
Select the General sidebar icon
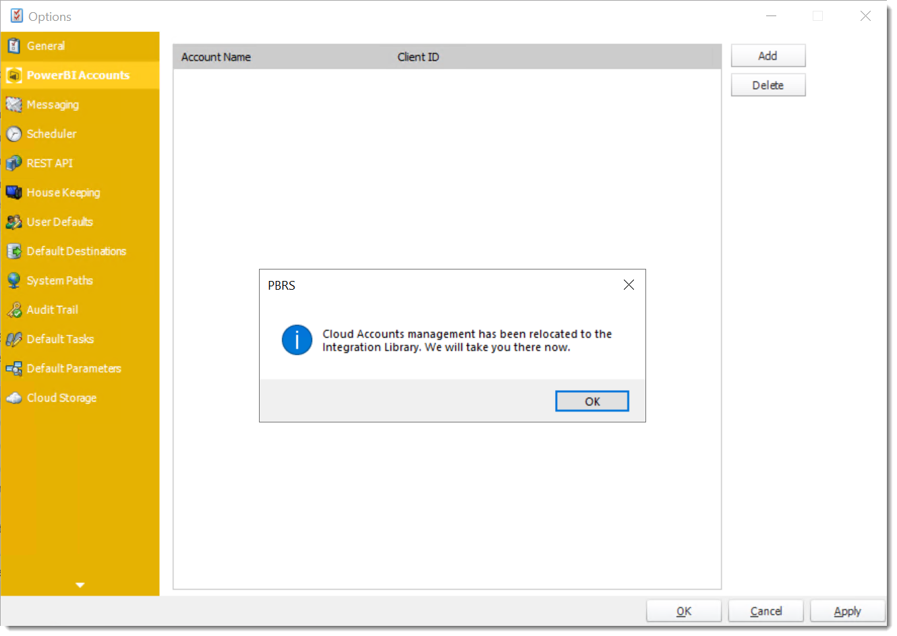coord(15,45)
